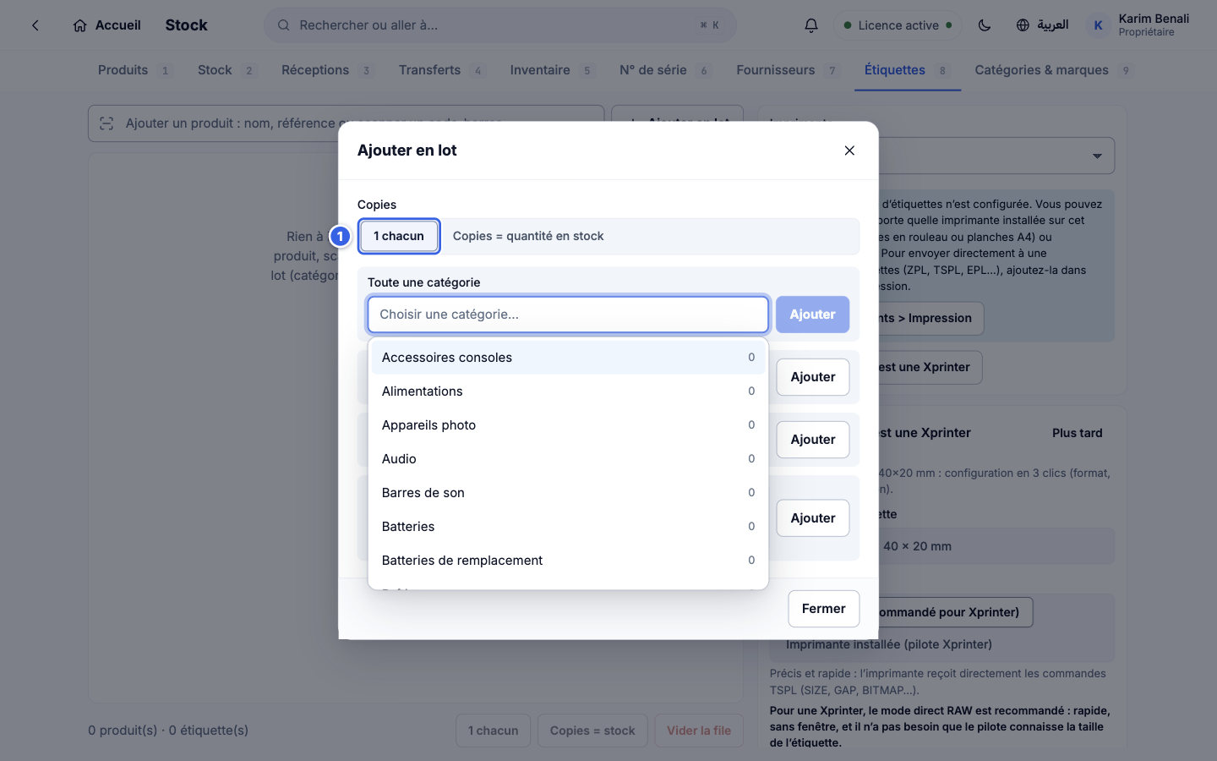Choose Alimentations from the list
Image resolution: width=1217 pixels, height=761 pixels.
[568, 391]
